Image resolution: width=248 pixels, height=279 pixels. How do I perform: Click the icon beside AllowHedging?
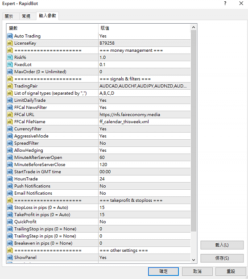tap(10, 150)
